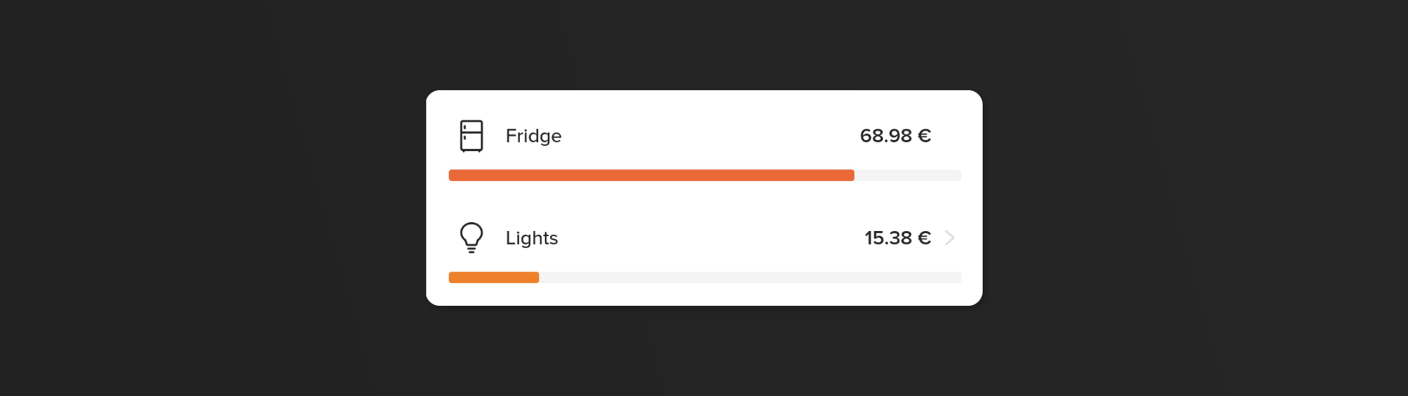
Task: Click the number 15.38 in the Lights row
Action: (x=888, y=238)
